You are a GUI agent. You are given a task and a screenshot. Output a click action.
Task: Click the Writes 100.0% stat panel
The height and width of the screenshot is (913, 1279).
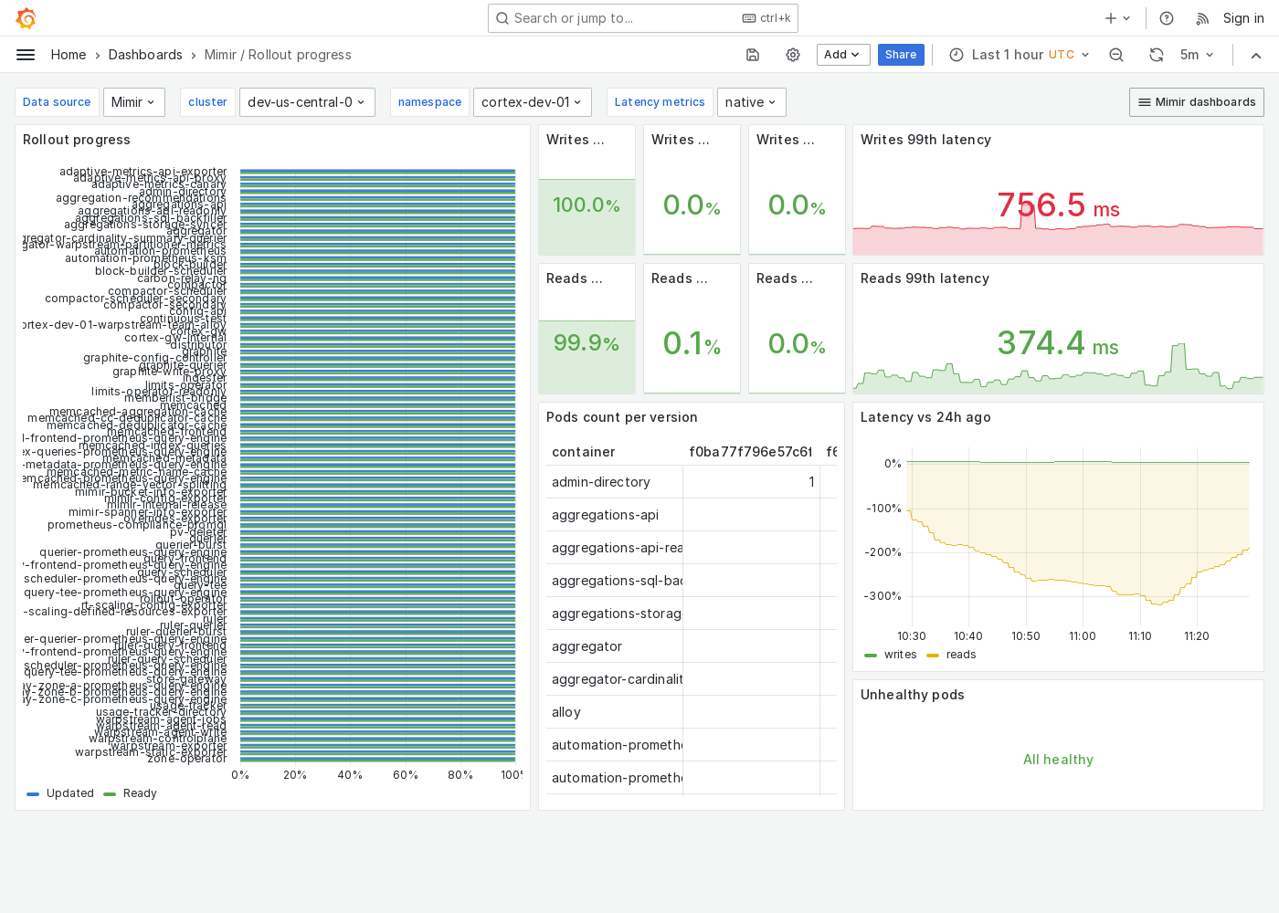pyautogui.click(x=587, y=190)
